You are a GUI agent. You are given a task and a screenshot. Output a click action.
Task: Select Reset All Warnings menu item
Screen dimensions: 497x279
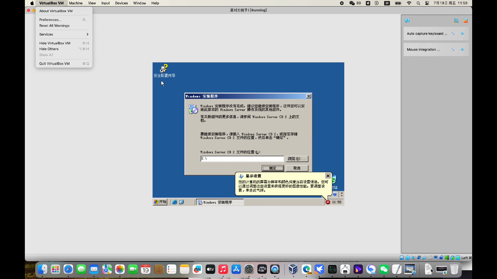pos(64,26)
